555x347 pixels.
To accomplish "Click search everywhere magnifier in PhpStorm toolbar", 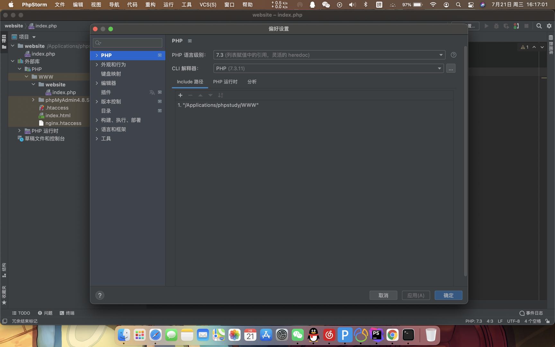I will click(x=539, y=26).
